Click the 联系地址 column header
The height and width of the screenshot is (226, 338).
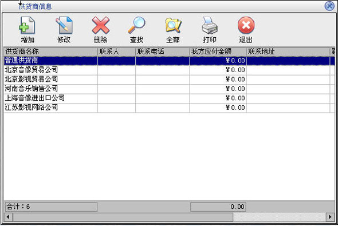288,51
